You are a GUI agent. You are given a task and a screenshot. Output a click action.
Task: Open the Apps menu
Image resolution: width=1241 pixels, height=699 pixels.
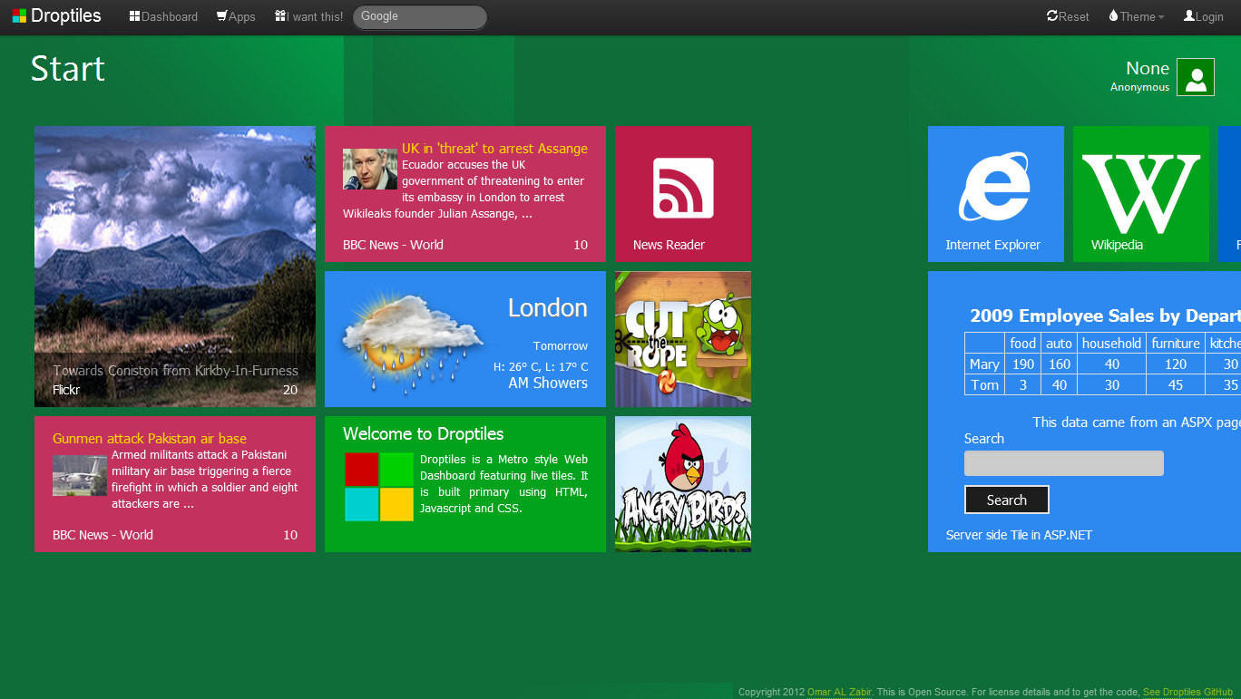click(235, 15)
